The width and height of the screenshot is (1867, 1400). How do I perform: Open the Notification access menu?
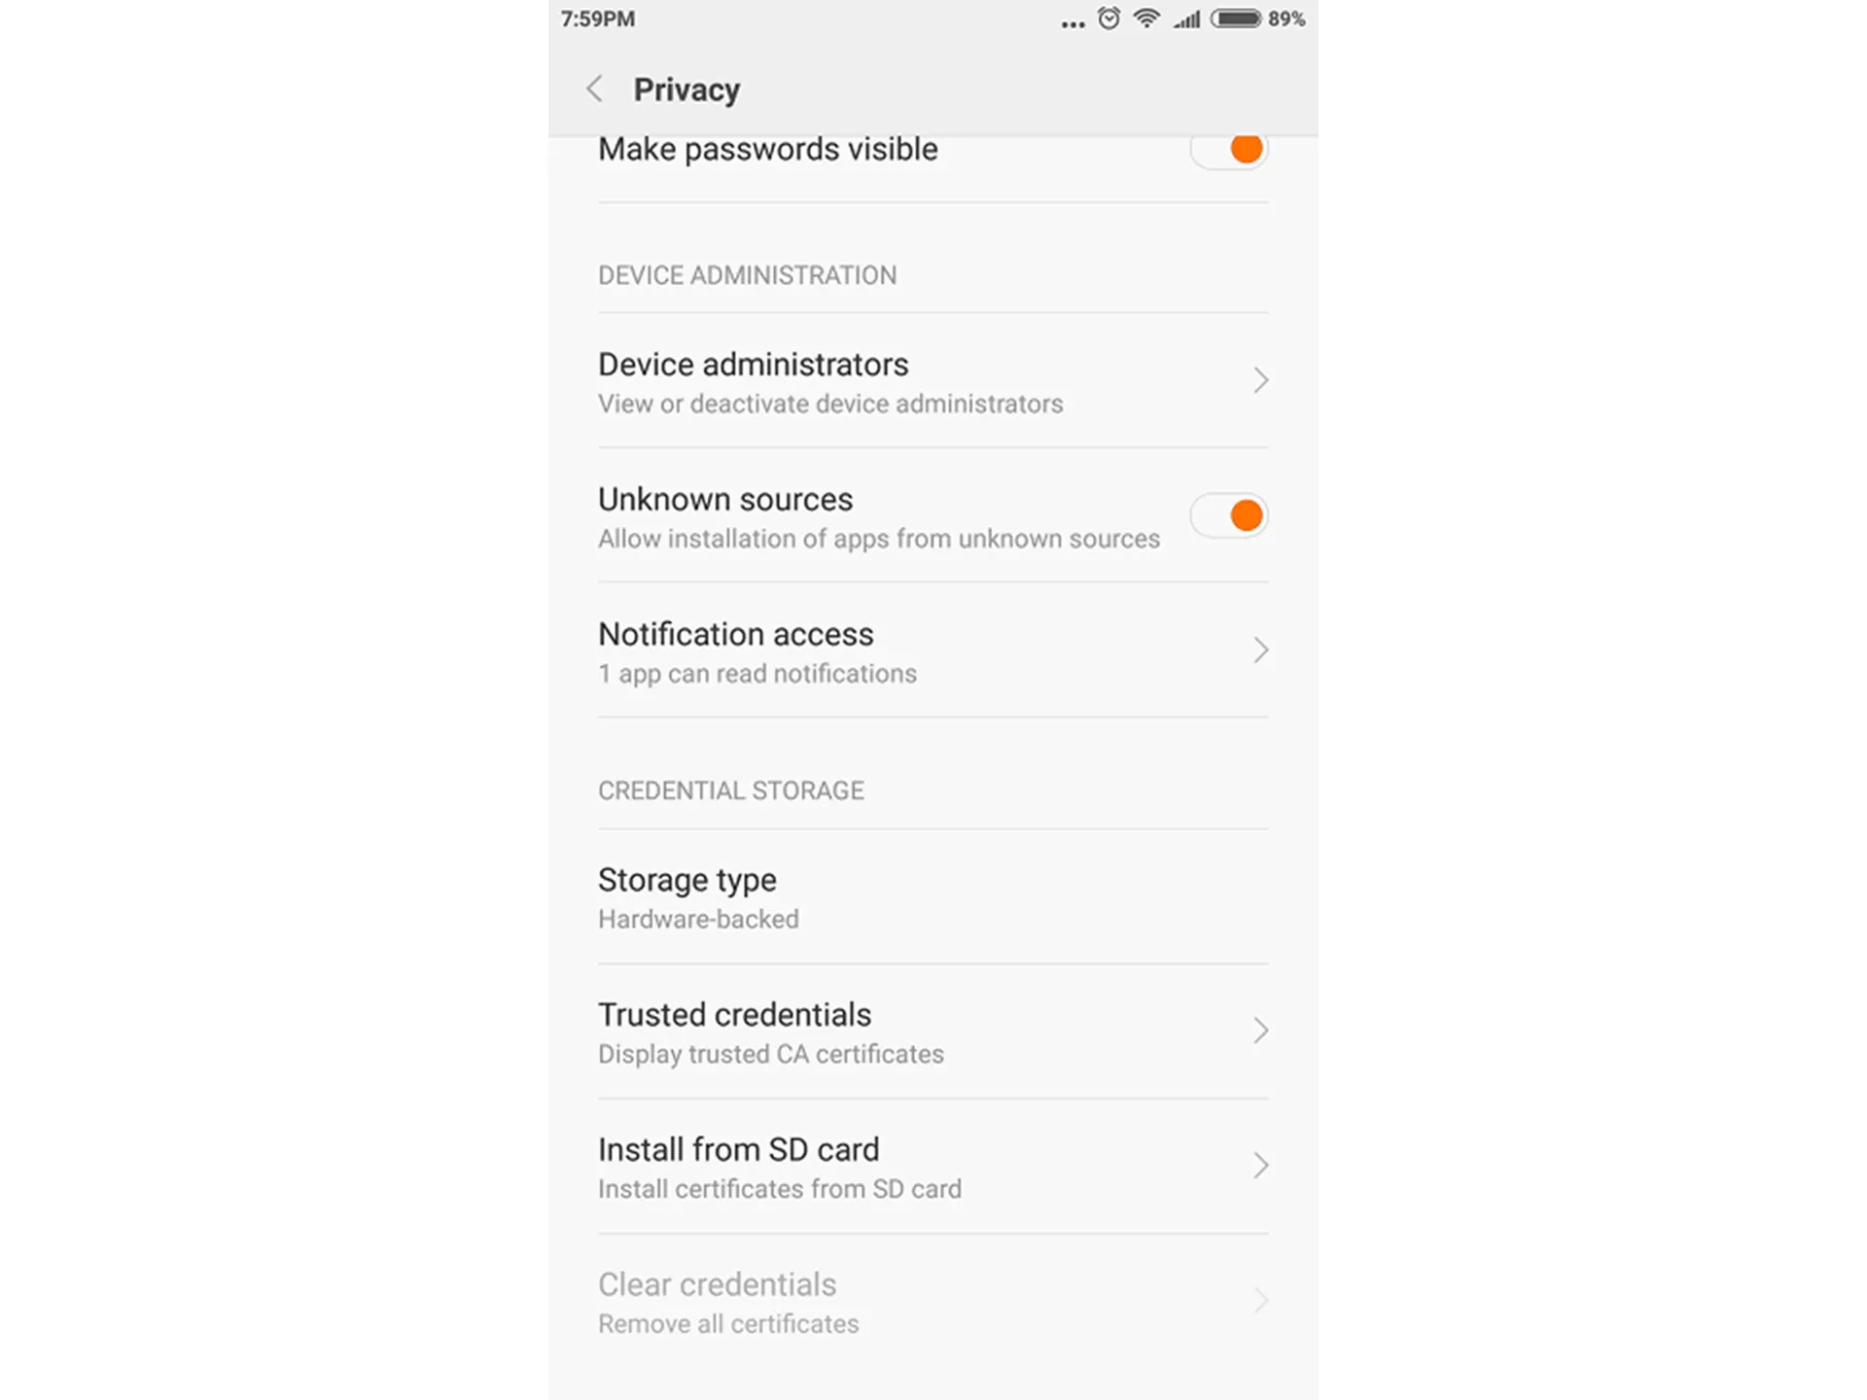coord(933,650)
